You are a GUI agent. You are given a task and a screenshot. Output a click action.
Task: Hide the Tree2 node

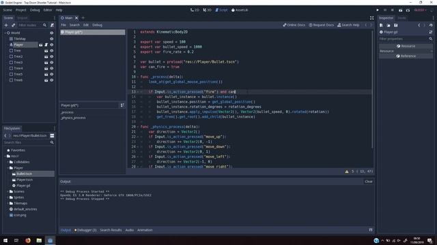click(x=52, y=56)
